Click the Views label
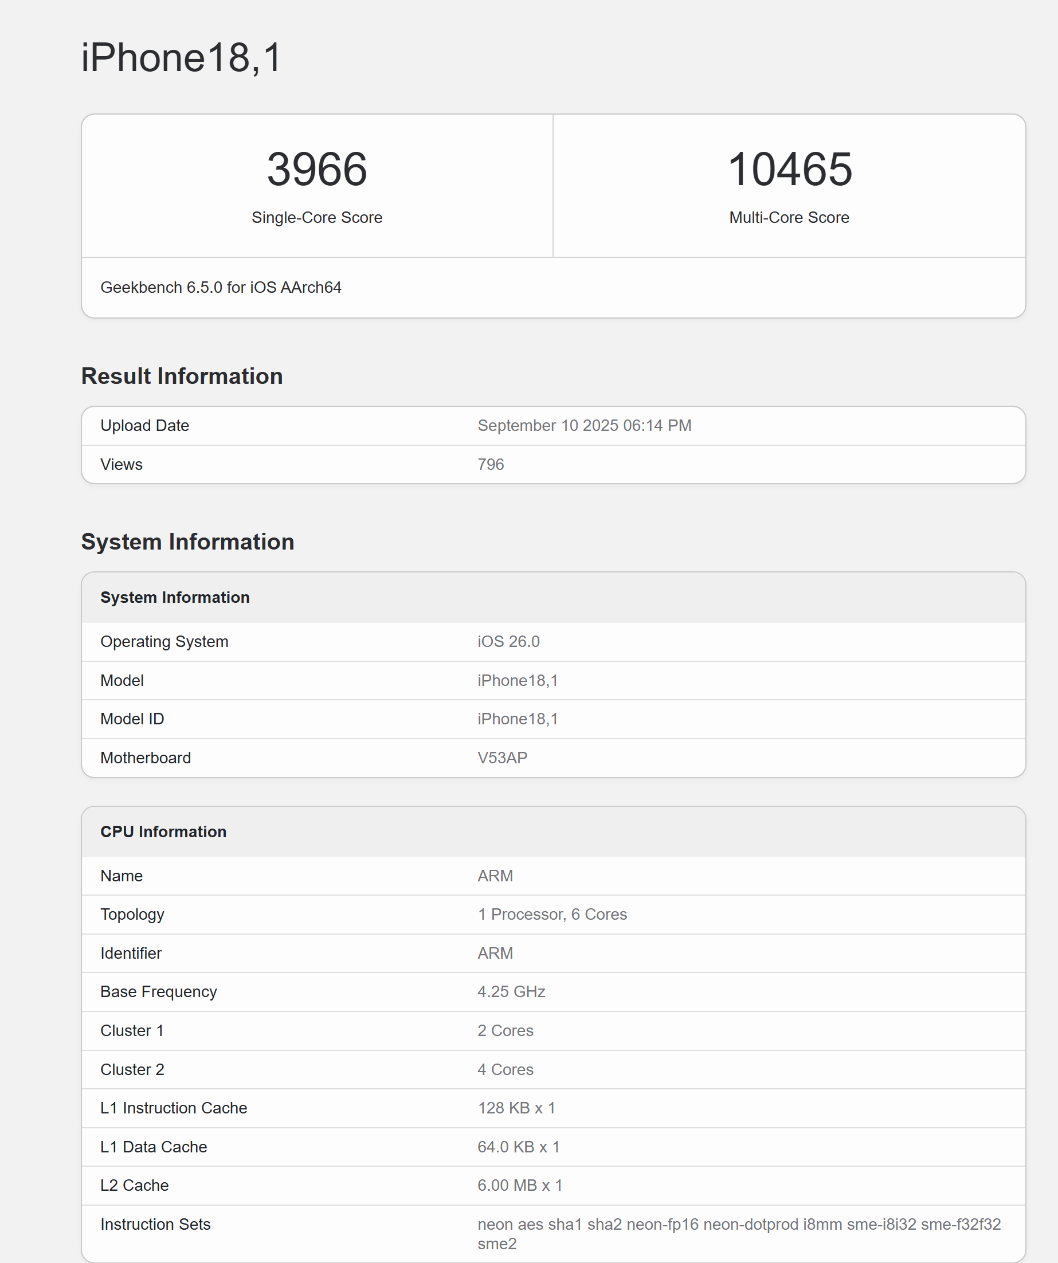 point(122,464)
